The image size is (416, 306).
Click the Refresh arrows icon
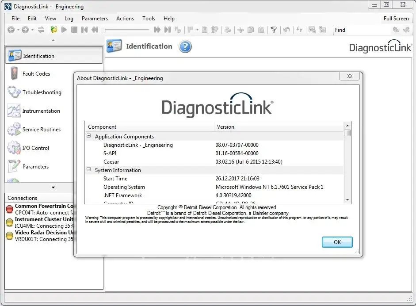point(299,30)
